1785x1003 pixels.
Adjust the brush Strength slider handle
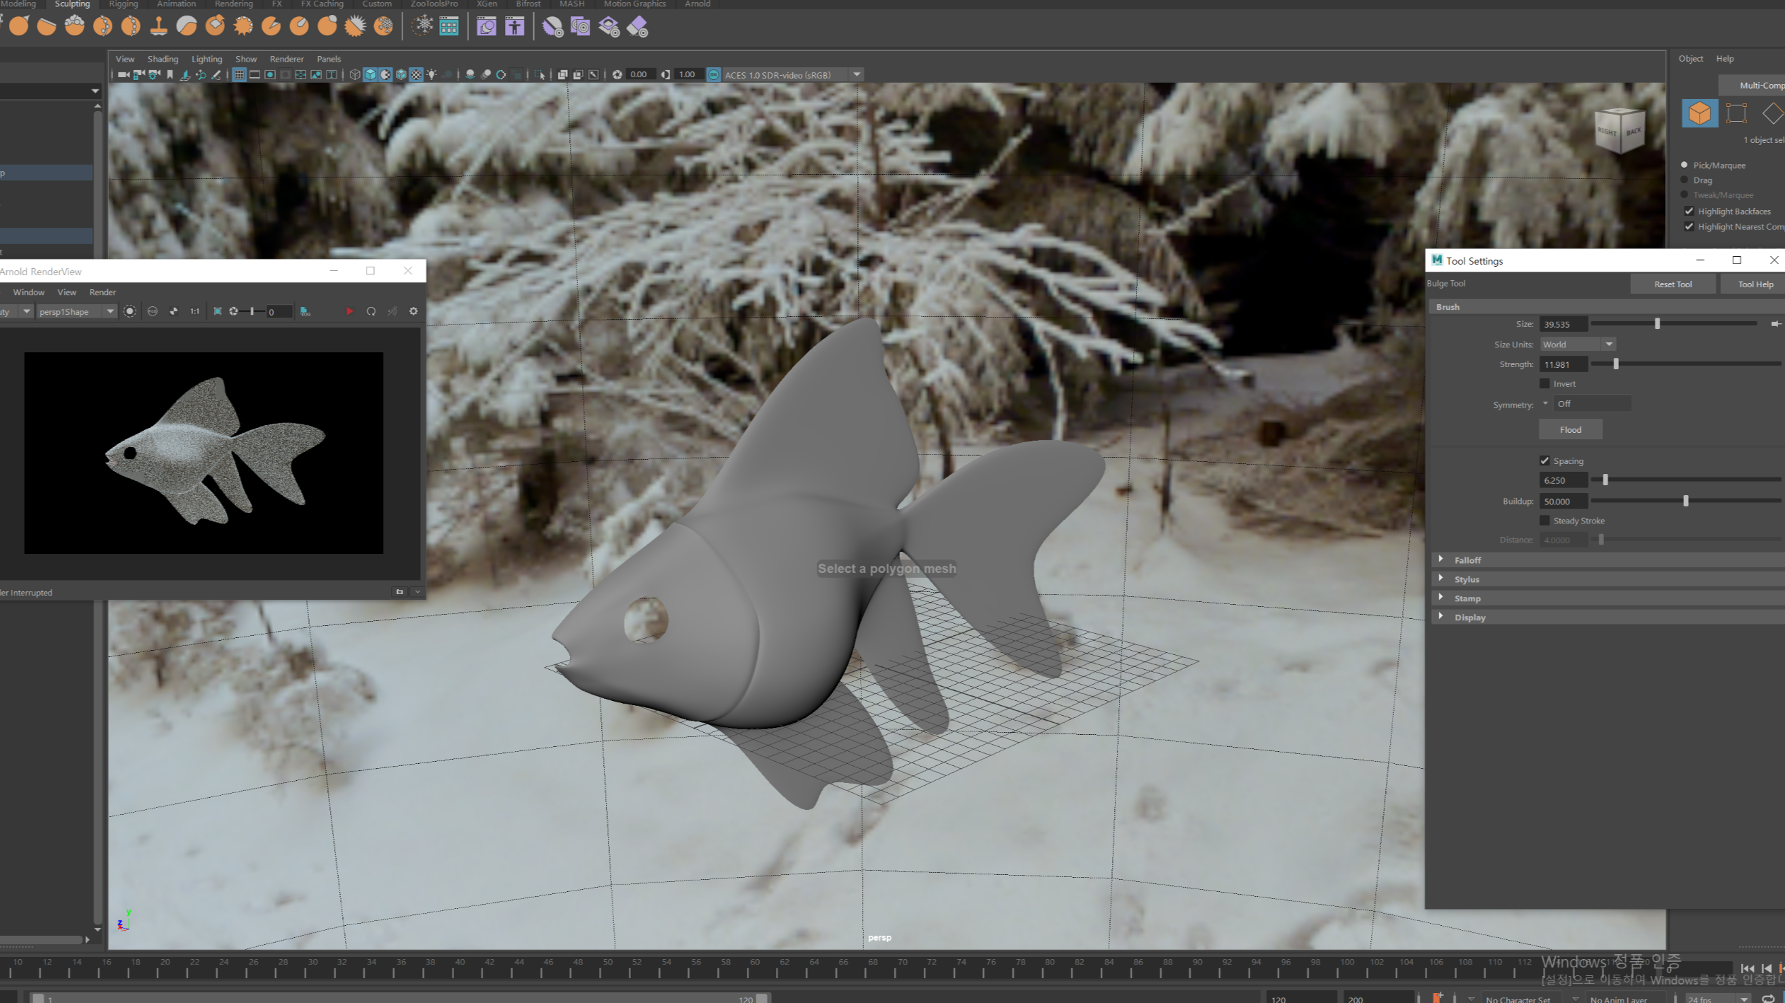(1616, 364)
